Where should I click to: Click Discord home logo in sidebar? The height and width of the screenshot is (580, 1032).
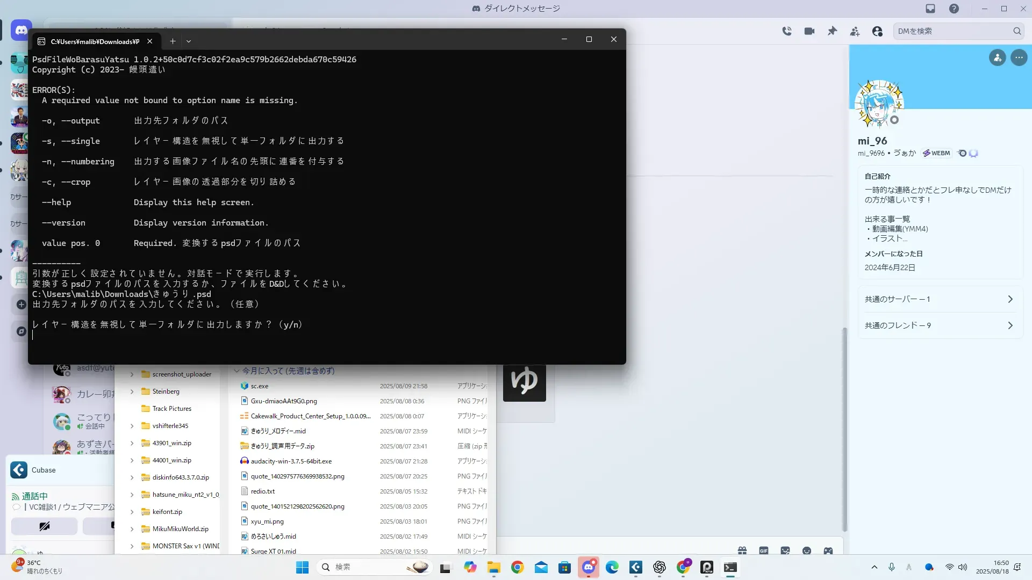click(x=21, y=31)
